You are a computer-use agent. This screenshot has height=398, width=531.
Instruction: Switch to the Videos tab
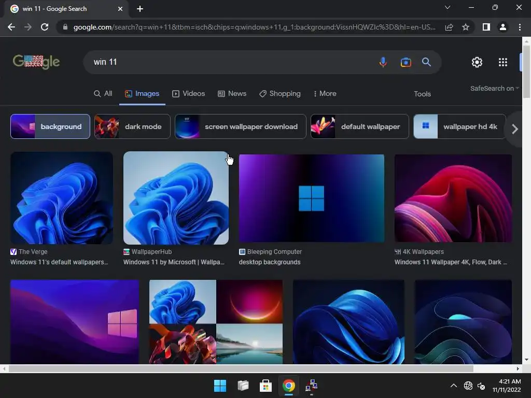click(x=189, y=94)
